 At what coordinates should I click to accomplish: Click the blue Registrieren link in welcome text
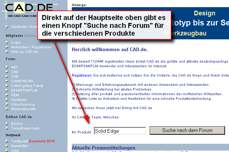pos(82,75)
